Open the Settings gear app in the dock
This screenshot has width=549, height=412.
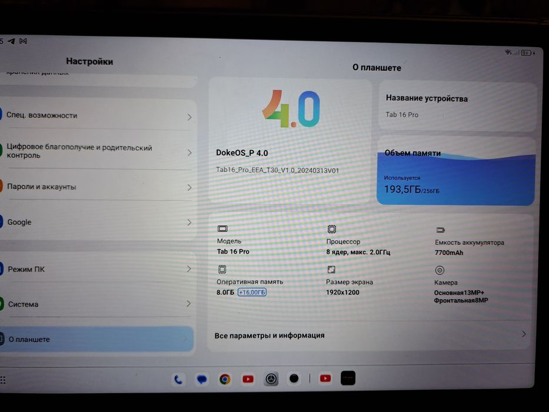coord(271,378)
